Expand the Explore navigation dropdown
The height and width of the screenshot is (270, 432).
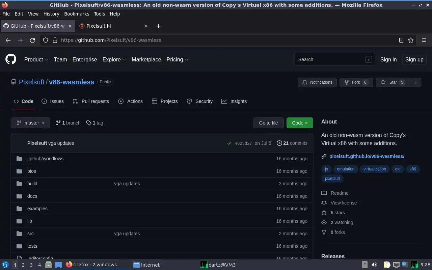point(114,59)
